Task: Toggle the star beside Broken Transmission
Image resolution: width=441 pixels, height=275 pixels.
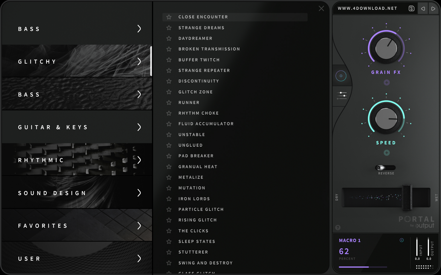Action: tap(169, 49)
